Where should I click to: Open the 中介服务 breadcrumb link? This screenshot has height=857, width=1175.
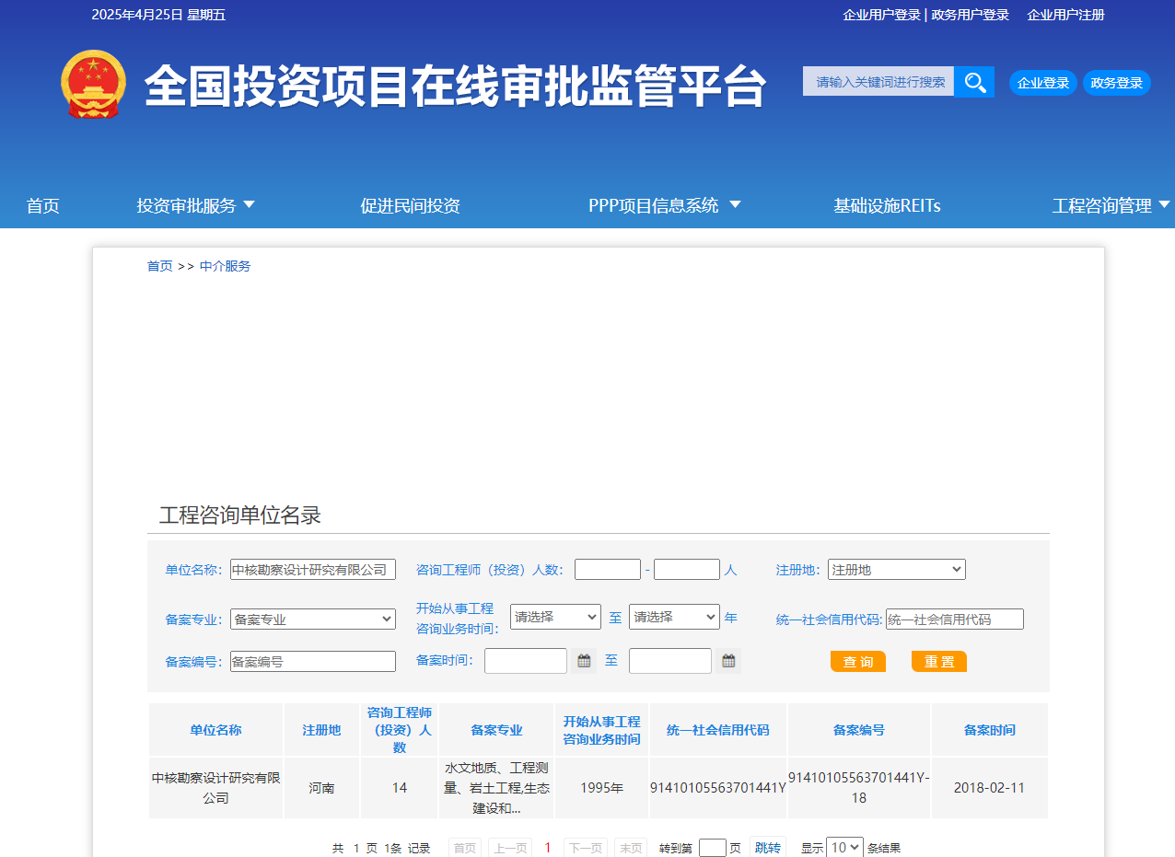(x=225, y=265)
